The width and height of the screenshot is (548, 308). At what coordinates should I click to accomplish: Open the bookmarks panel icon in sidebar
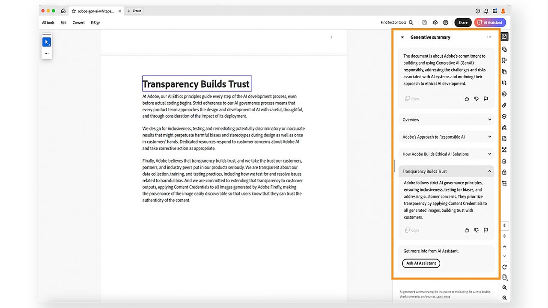[504, 60]
